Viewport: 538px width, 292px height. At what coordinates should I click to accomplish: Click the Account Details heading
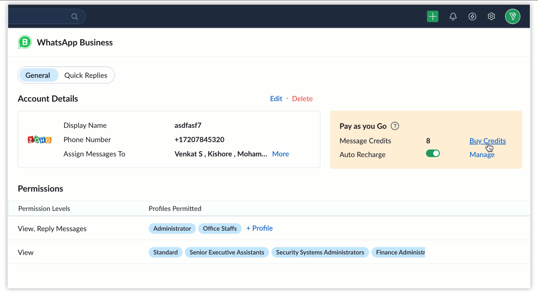(x=48, y=99)
